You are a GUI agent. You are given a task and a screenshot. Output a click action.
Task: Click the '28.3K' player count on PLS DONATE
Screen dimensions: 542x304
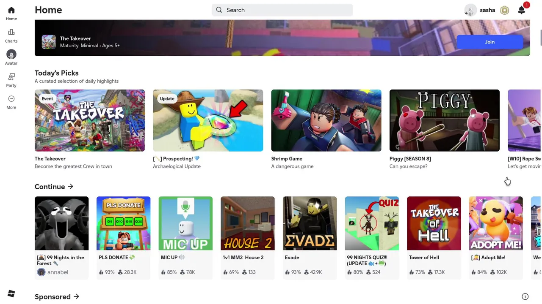pos(130,272)
